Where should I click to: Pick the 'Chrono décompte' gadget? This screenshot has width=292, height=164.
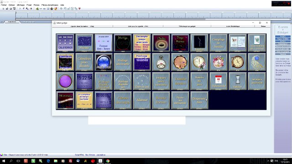[123, 100]
